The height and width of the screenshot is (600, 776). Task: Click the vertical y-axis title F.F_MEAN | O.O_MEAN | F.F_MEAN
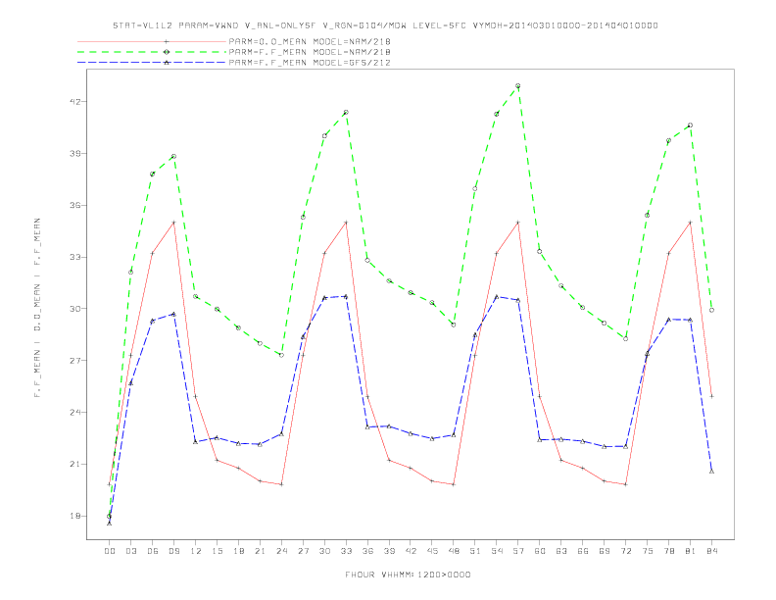(37, 308)
